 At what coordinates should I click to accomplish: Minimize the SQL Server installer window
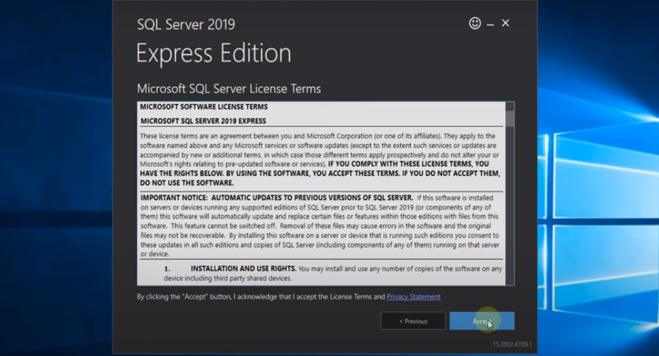(490, 25)
